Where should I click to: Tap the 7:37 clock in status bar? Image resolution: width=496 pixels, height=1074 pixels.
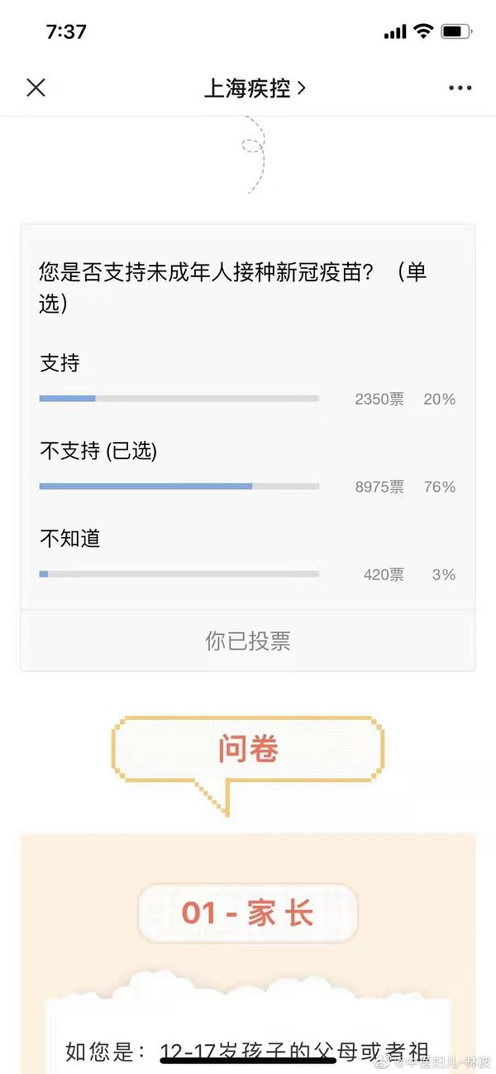coord(66,31)
